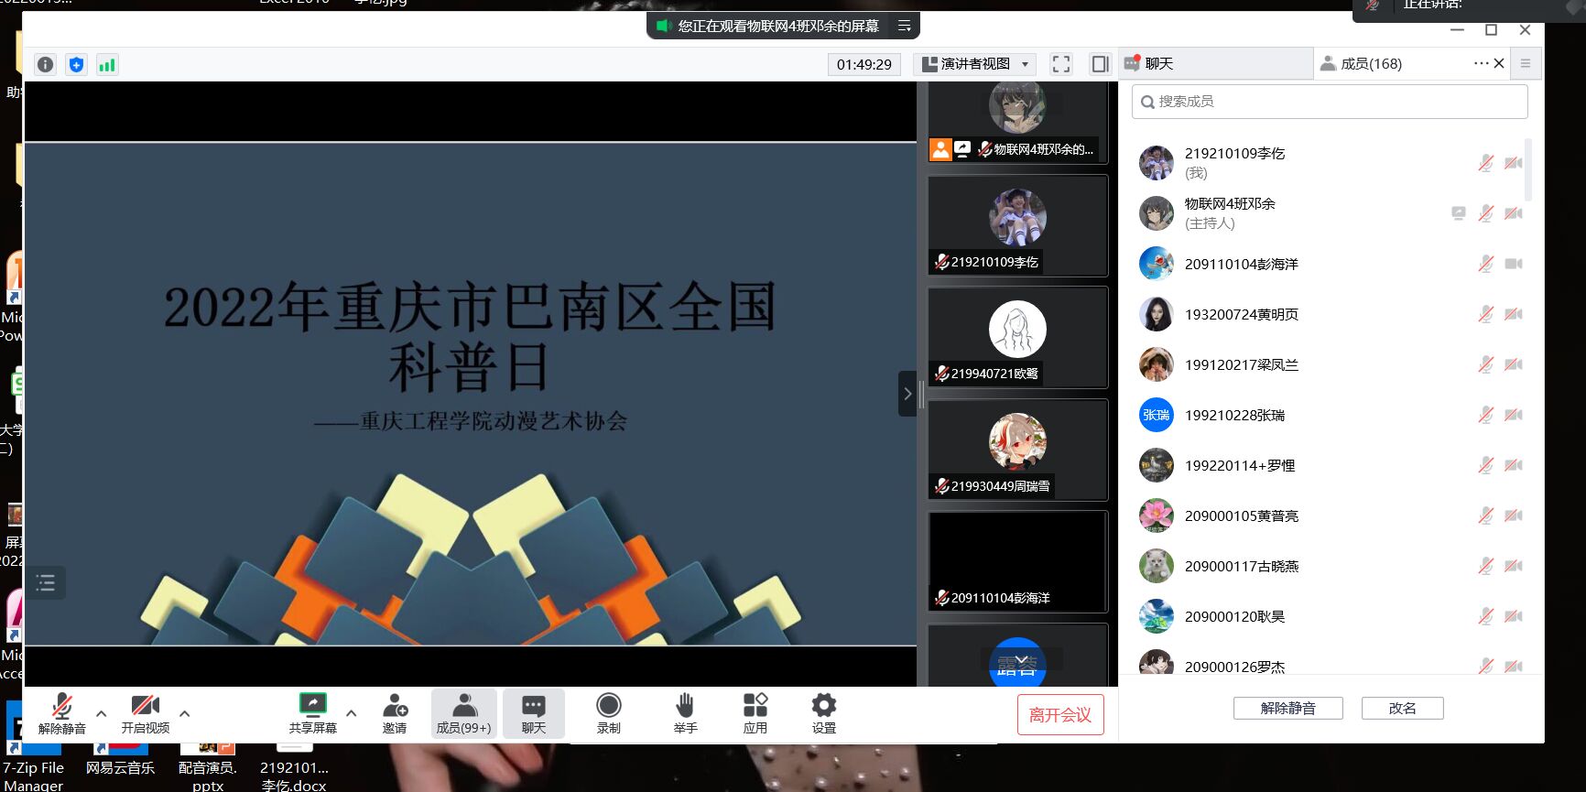Open the blue security shield icon
Viewport: 1586px width, 792px height.
(x=76, y=65)
